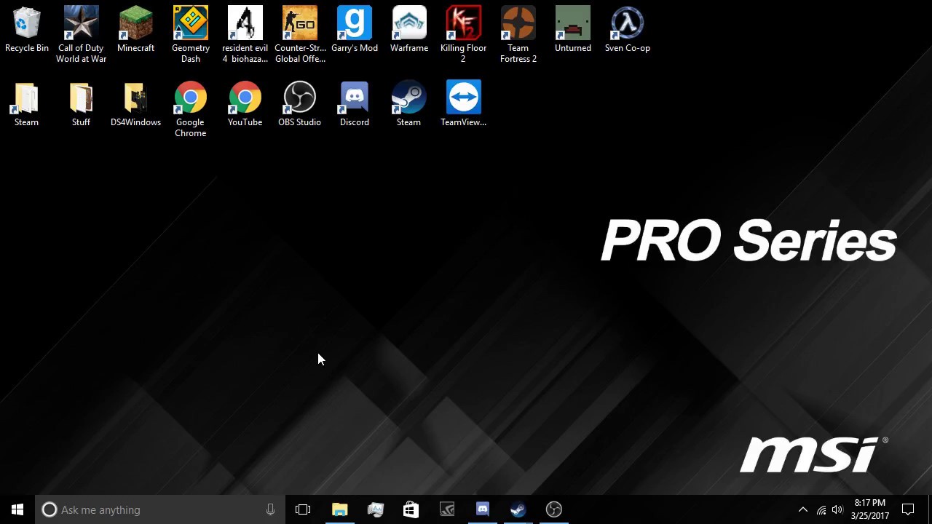Select the Geometry Dash desktop icon
932x524 pixels.
click(190, 35)
